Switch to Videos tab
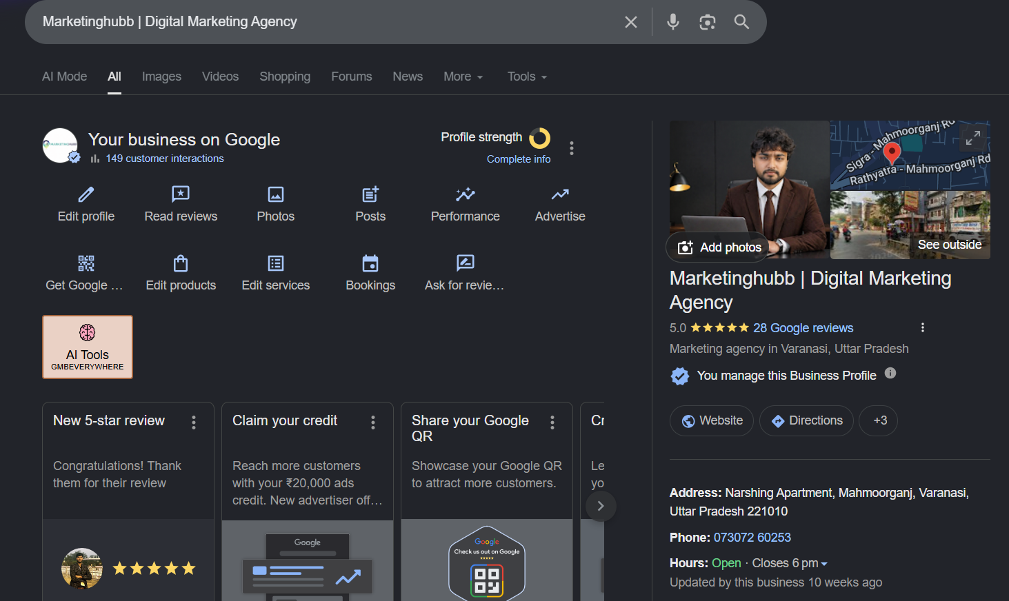Image resolution: width=1009 pixels, height=601 pixels. pyautogui.click(x=220, y=77)
